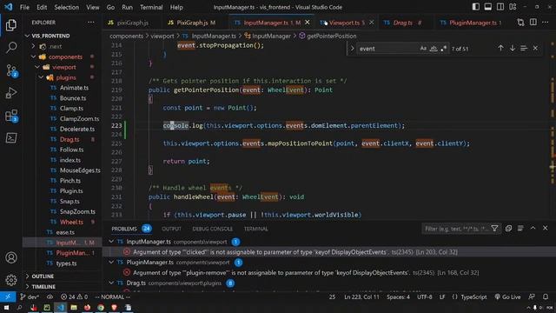This screenshot has height=313, width=556.
Task: Click the problems filter text field
Action: (455, 229)
